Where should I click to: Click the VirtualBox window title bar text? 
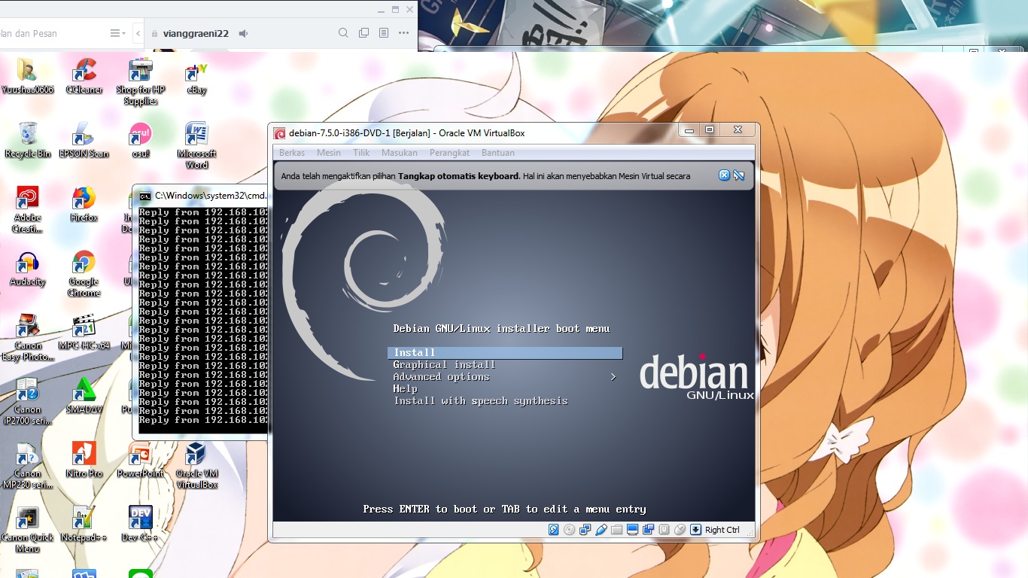407,133
